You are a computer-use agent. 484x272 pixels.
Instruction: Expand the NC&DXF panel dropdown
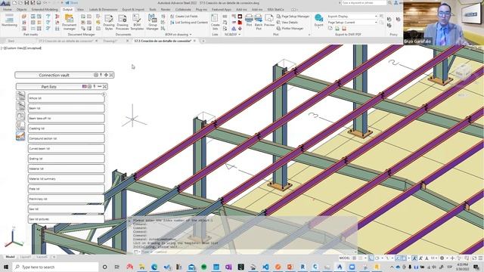(x=232, y=35)
